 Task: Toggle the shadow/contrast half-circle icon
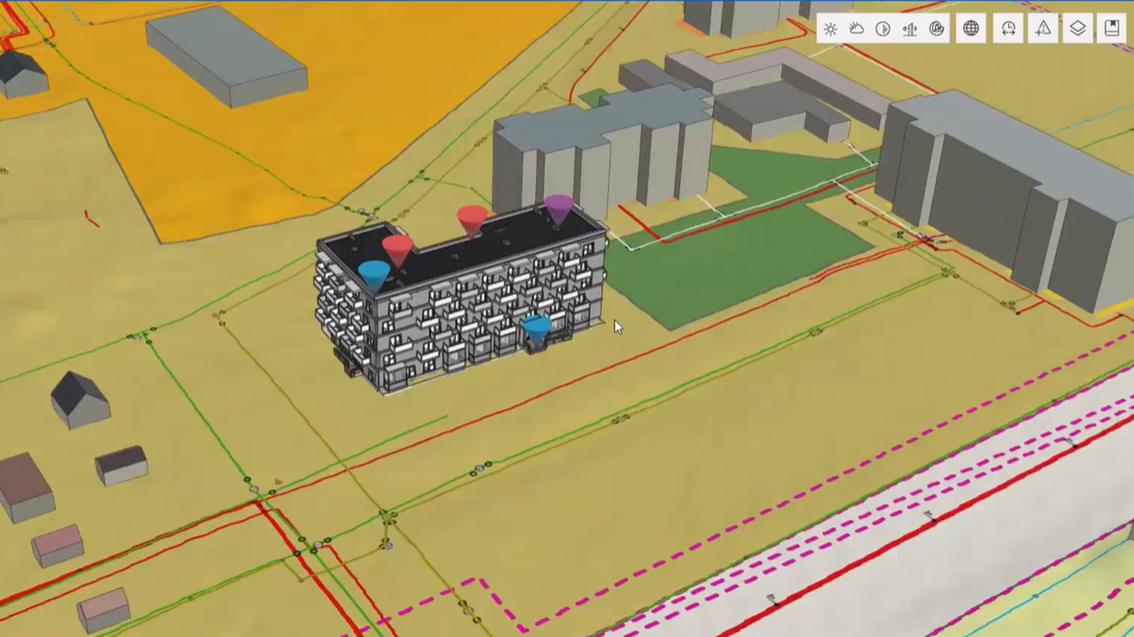883,29
